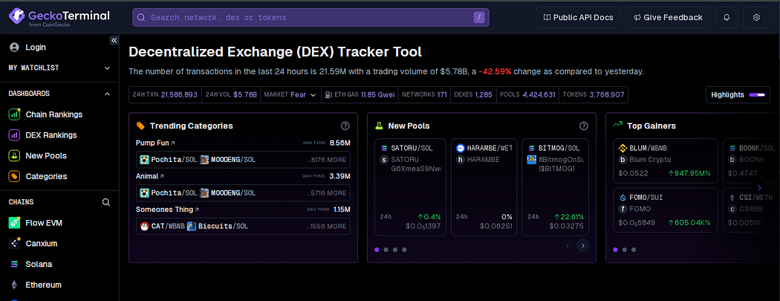Select second New Pools carousel dot
The image size is (780, 301).
pyautogui.click(x=386, y=250)
